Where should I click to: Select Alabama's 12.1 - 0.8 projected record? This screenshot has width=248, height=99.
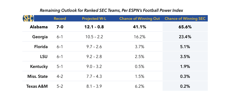[94, 27]
